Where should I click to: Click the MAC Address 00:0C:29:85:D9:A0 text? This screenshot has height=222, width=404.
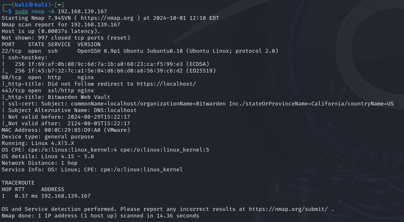tap(66, 130)
